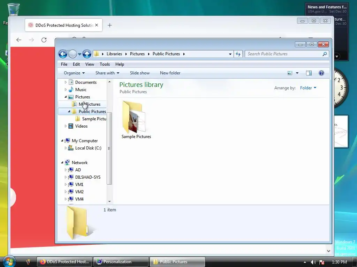Screen dimensions: 357x267
Task: Click the volume speaker tray icon
Action: 313,262
